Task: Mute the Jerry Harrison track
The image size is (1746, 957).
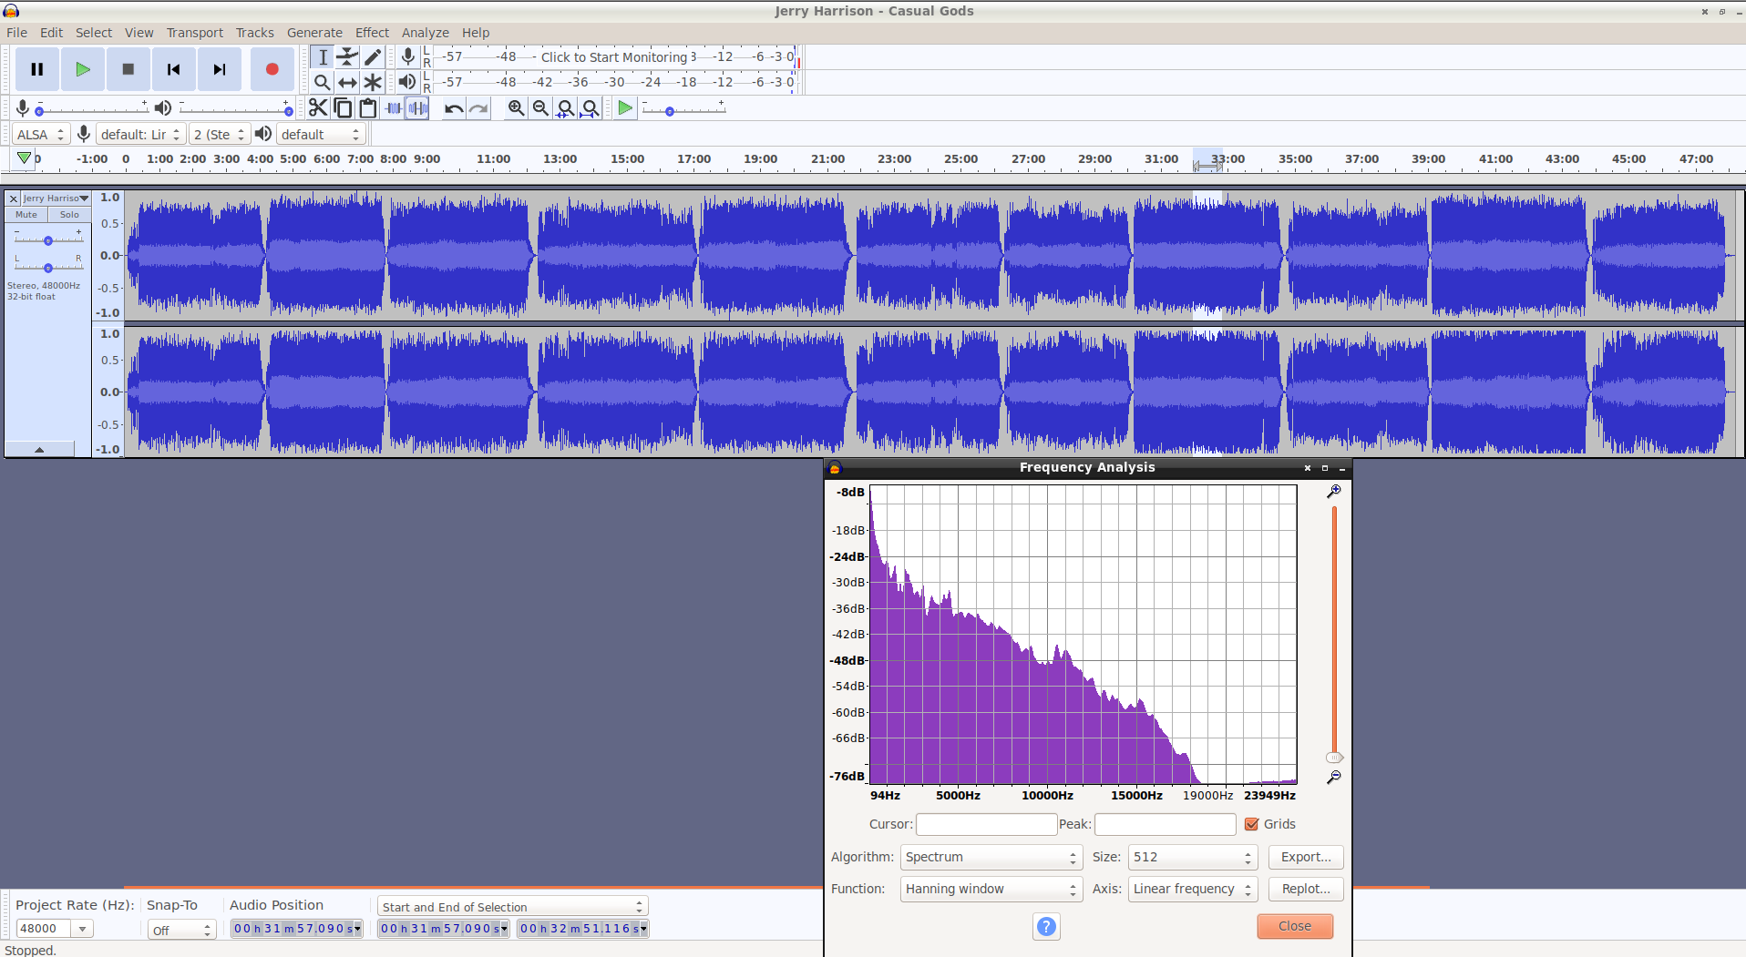Action: tap(26, 215)
